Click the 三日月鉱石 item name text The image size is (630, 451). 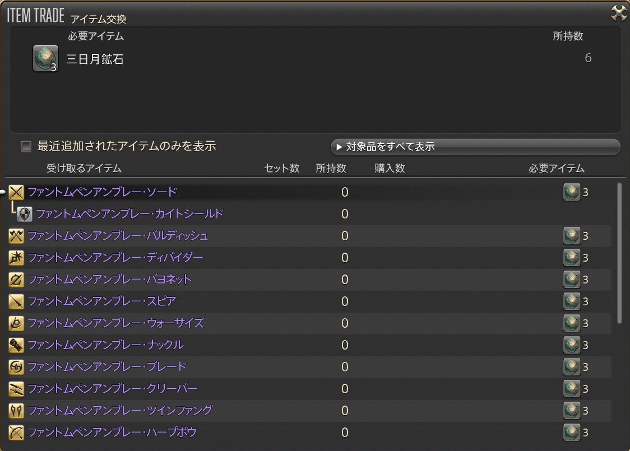pos(95,59)
